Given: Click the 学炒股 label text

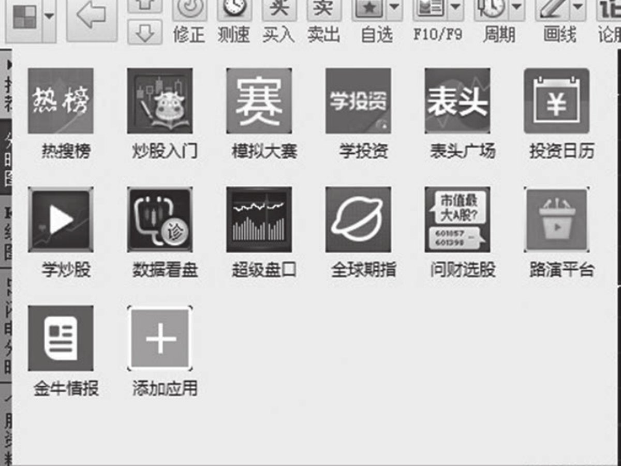Looking at the screenshot, I should tap(66, 270).
